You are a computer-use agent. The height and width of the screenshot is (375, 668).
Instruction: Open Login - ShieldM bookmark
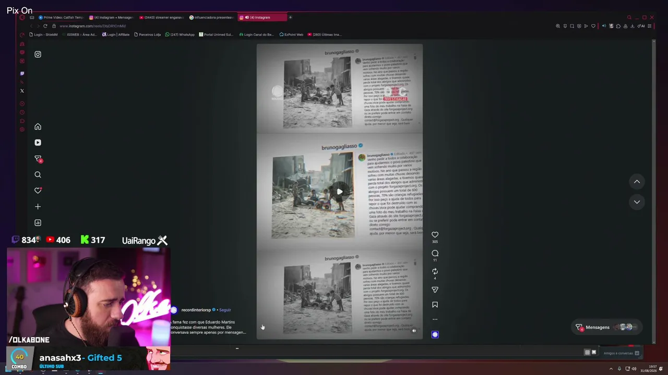point(43,34)
